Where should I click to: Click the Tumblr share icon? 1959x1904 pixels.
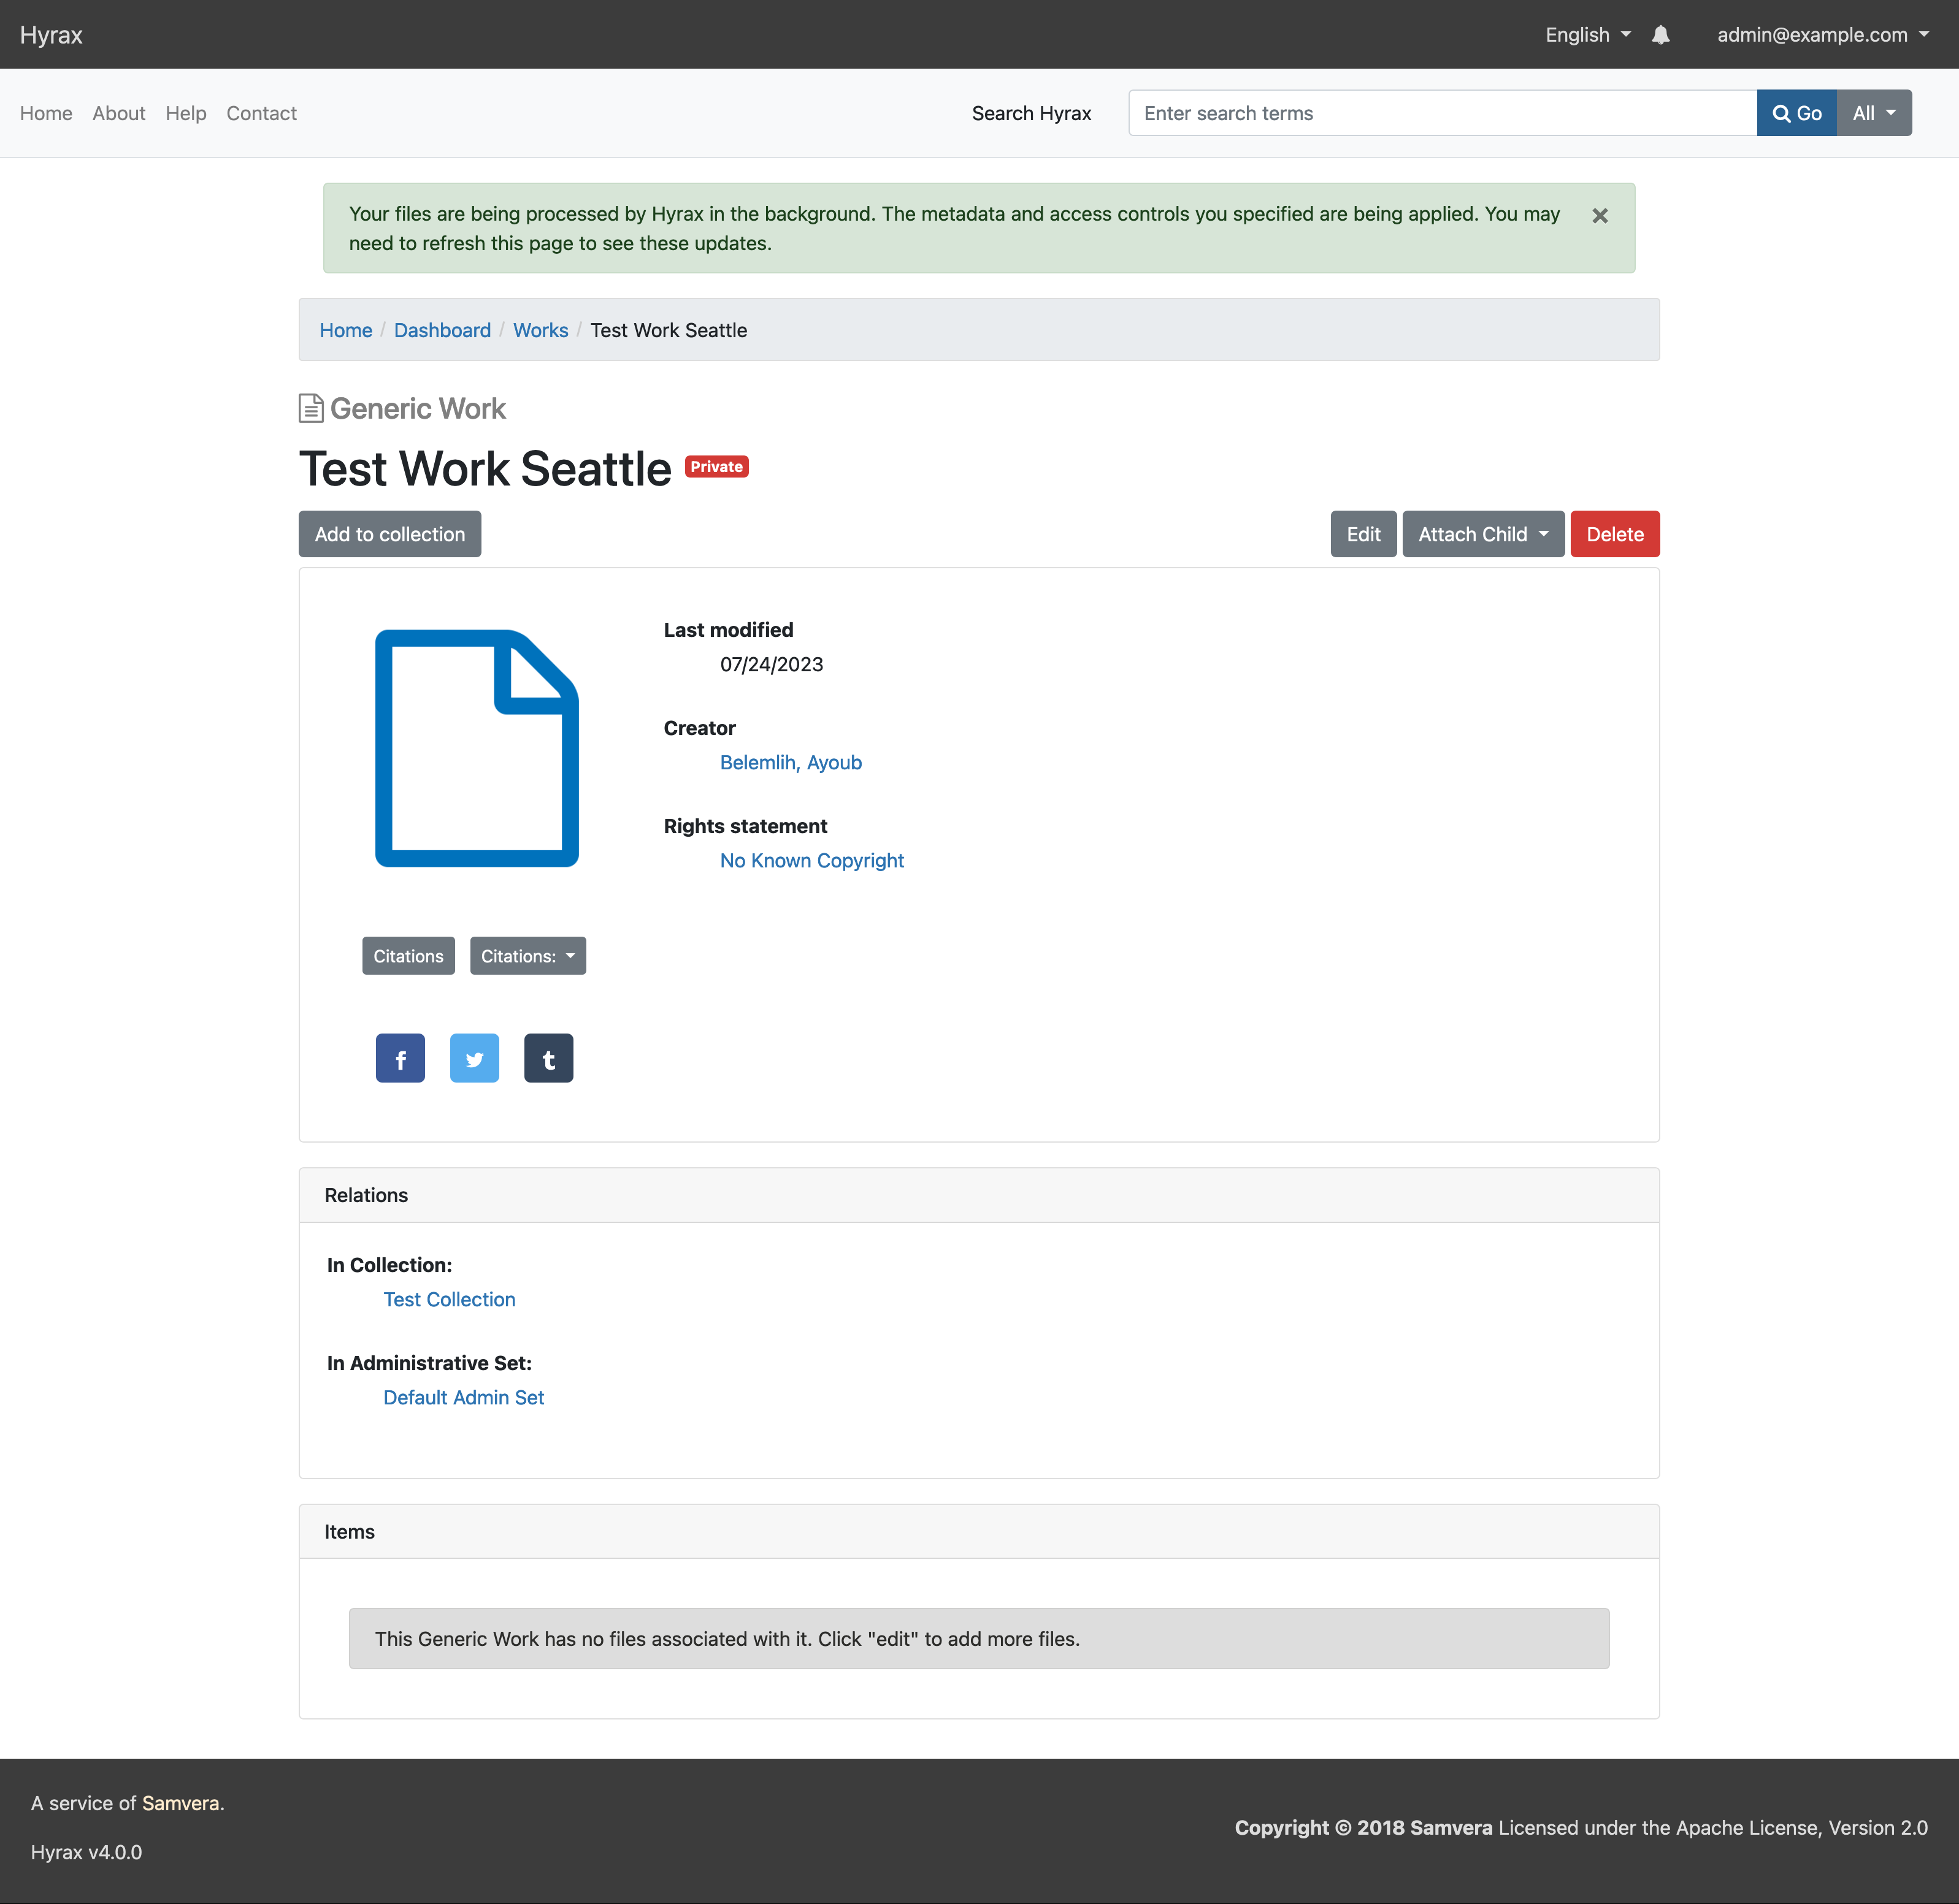tap(548, 1058)
